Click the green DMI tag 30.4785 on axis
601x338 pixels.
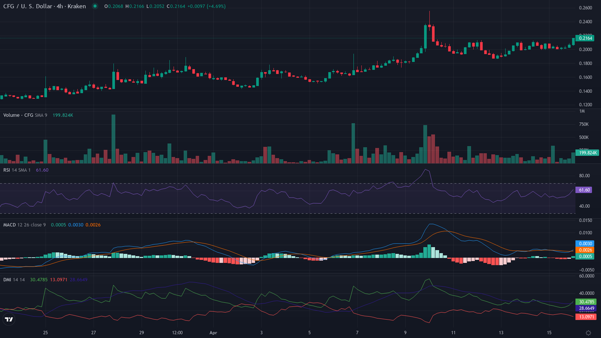pyautogui.click(x=587, y=302)
